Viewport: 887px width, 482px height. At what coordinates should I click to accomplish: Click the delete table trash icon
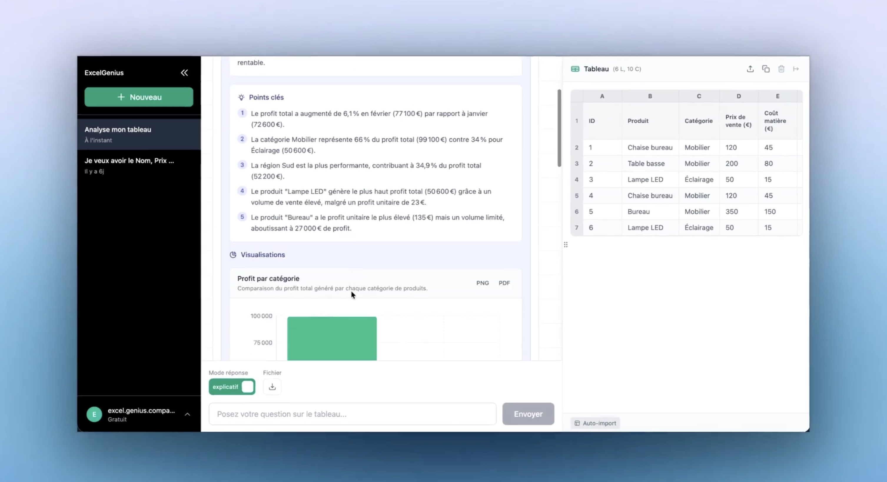781,69
